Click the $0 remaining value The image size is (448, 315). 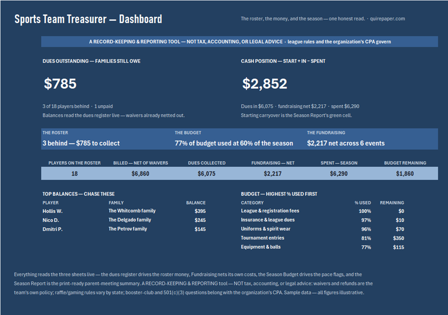(x=401, y=211)
